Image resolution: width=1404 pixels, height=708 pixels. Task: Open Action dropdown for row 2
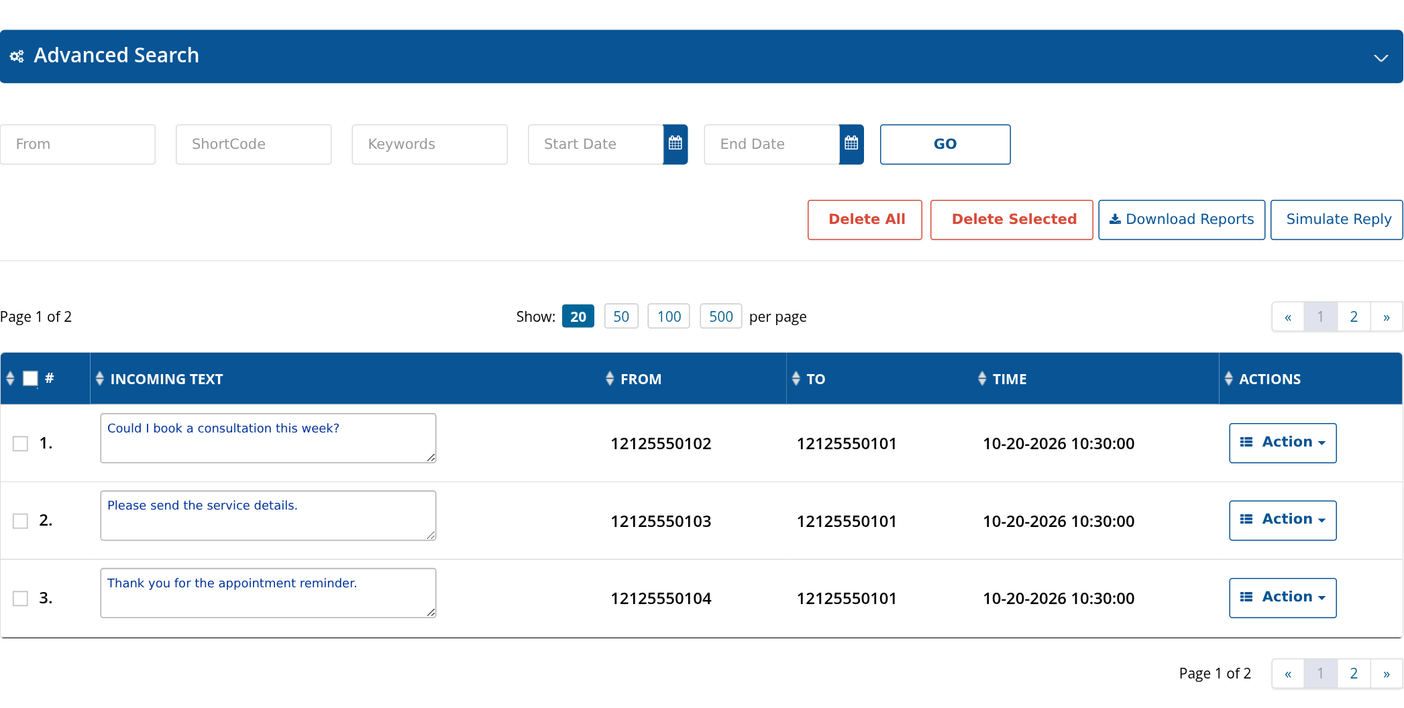coord(1283,520)
